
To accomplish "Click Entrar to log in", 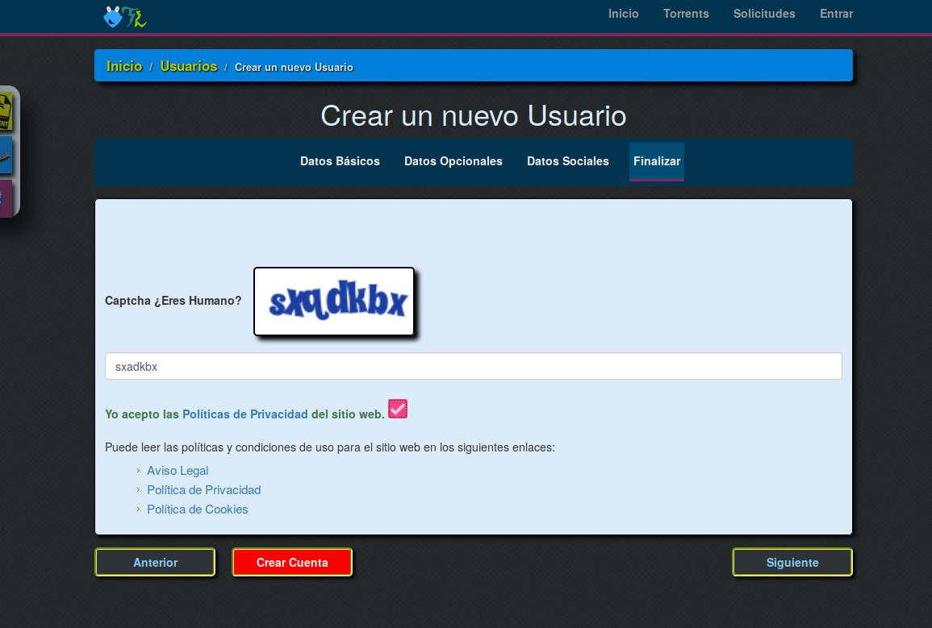I will click(836, 14).
